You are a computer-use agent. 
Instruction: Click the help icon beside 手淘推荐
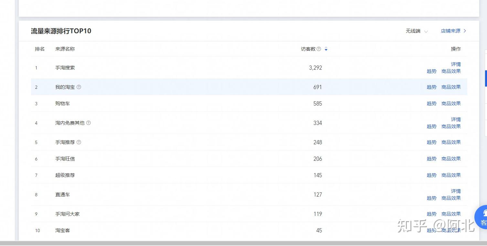tap(79, 142)
